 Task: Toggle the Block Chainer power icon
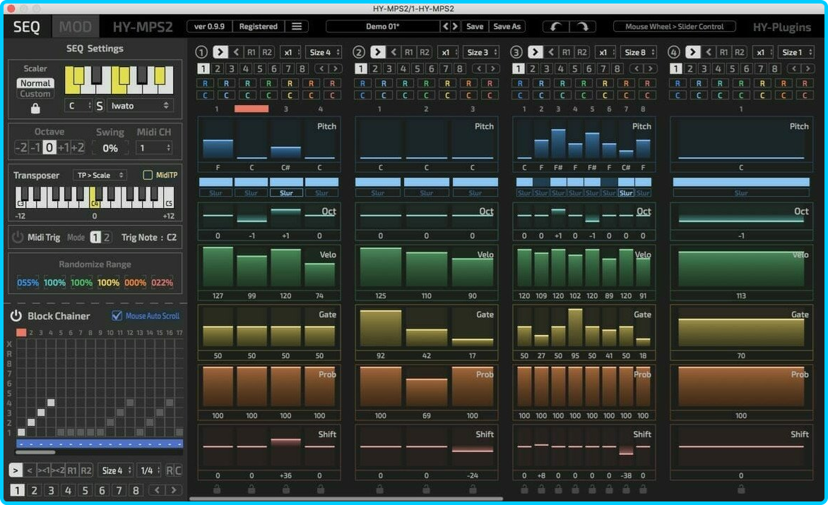pyautogui.click(x=16, y=316)
